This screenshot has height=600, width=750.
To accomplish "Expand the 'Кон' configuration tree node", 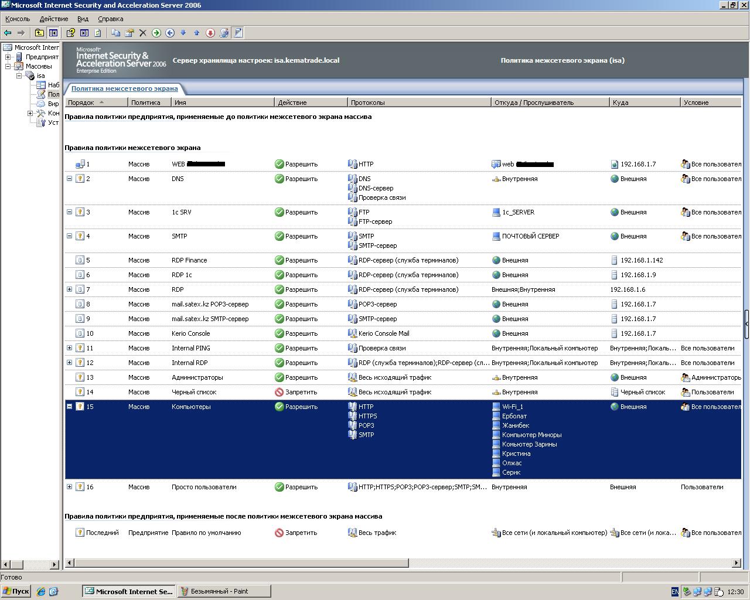I will pyautogui.click(x=30, y=113).
